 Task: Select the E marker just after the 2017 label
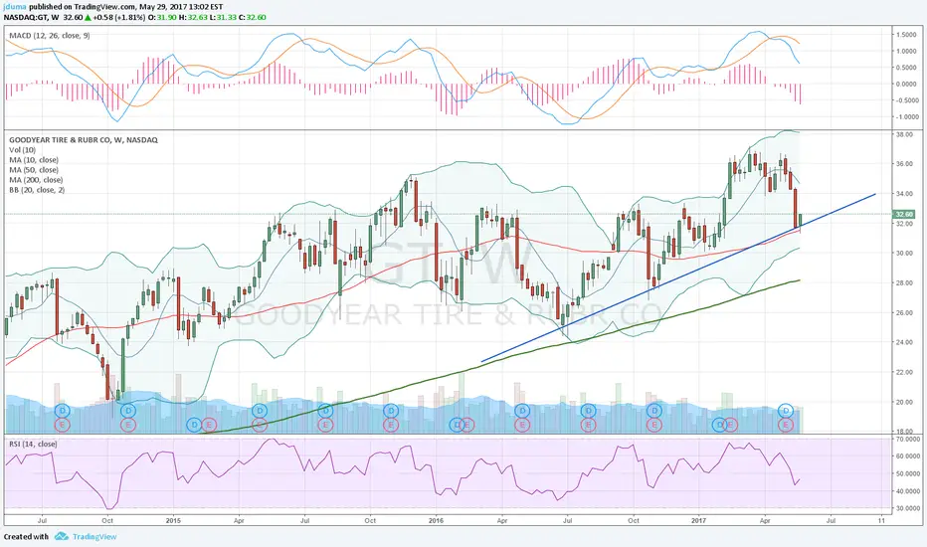731,424
